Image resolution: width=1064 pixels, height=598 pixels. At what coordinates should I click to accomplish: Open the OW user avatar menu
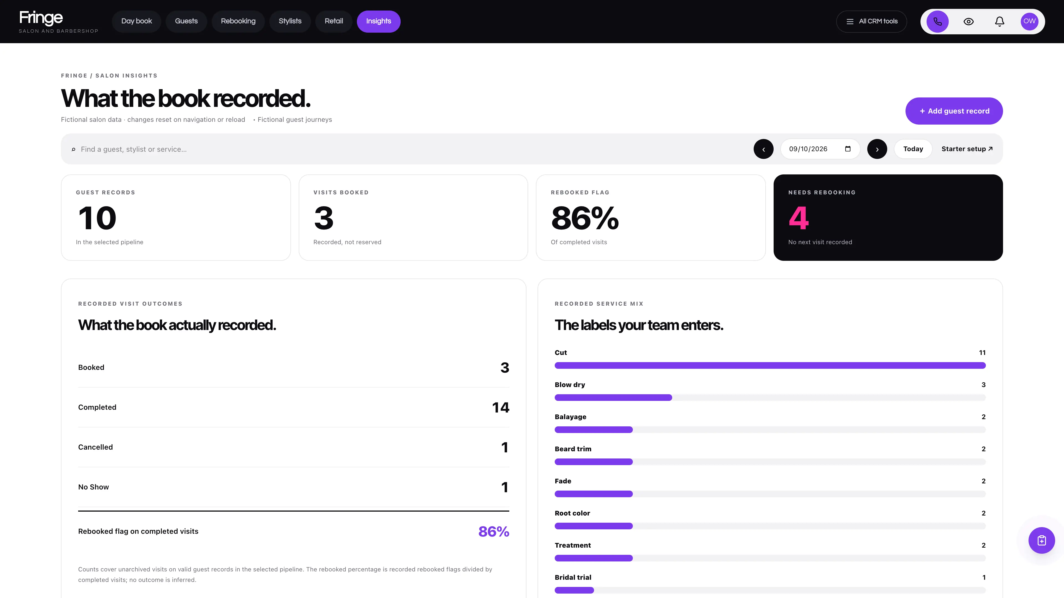coord(1029,22)
